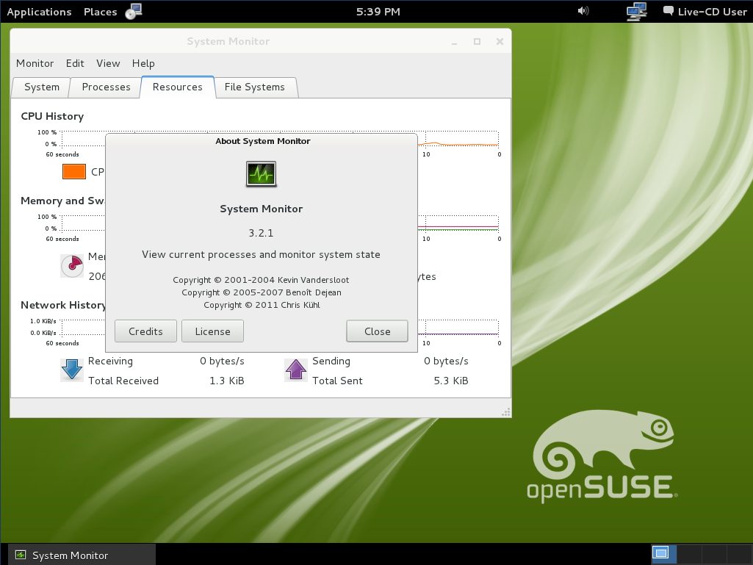This screenshot has height=565, width=753.
Task: Switch to the File Systems tab
Action: point(254,87)
